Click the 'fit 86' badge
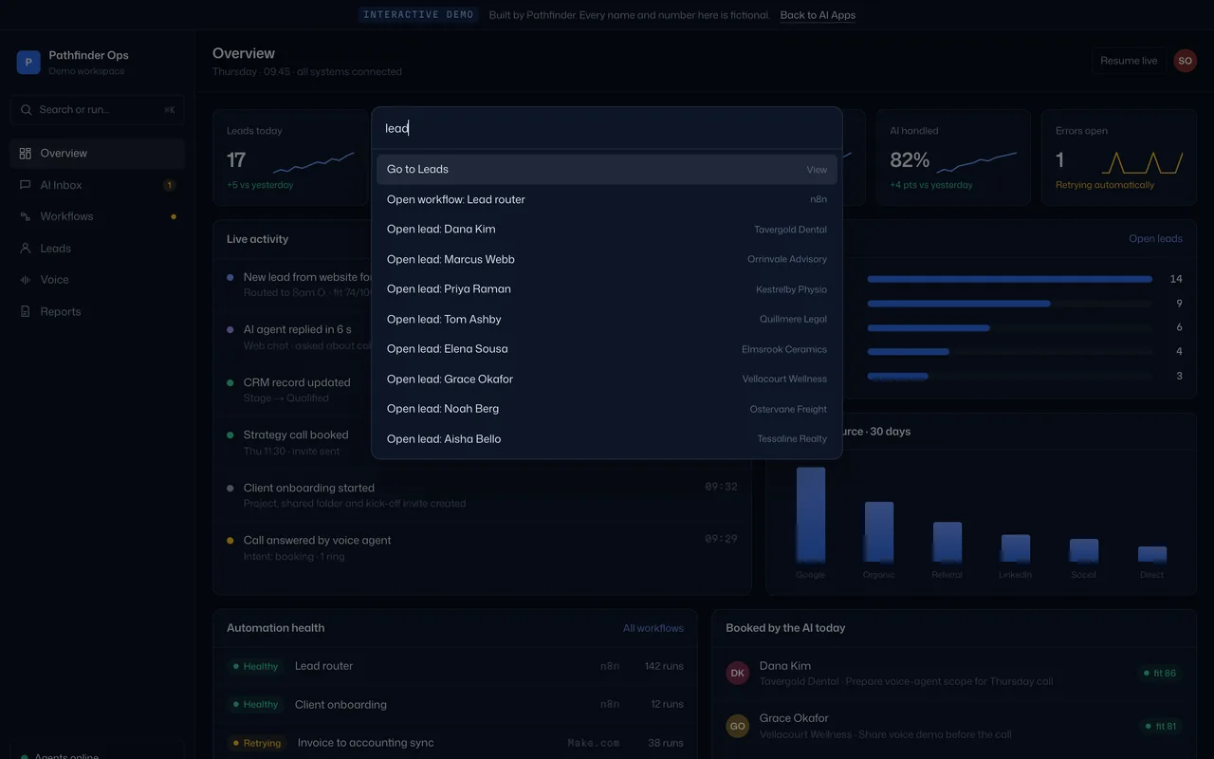The height and width of the screenshot is (759, 1214). [1161, 674]
